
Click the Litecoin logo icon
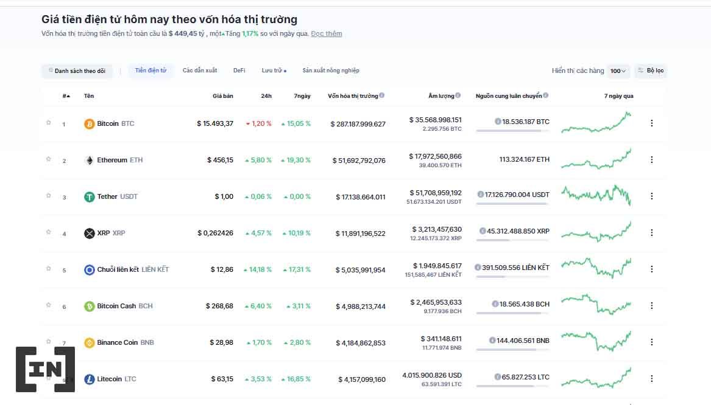(x=90, y=379)
